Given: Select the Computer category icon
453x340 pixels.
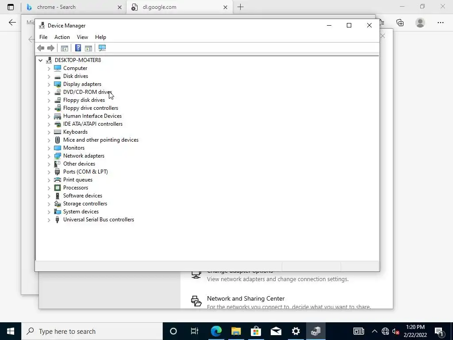Looking at the screenshot, I should click(x=58, y=68).
